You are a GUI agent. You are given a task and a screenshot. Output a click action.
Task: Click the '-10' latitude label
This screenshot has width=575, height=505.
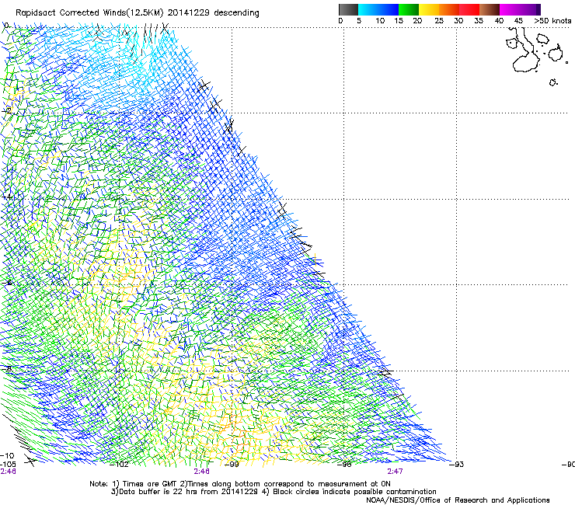click(x=7, y=456)
